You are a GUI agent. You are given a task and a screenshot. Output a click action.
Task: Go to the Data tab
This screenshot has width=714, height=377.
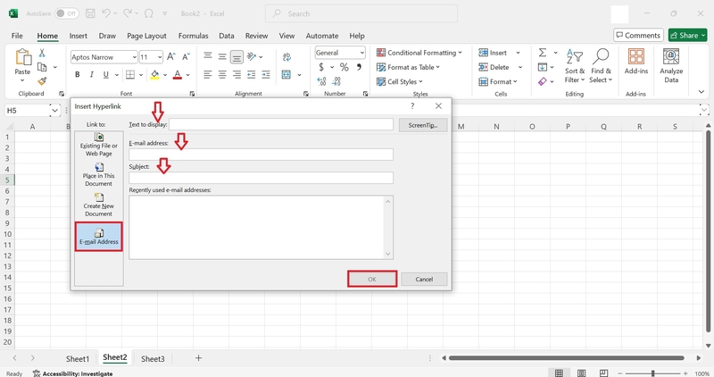[x=227, y=36]
